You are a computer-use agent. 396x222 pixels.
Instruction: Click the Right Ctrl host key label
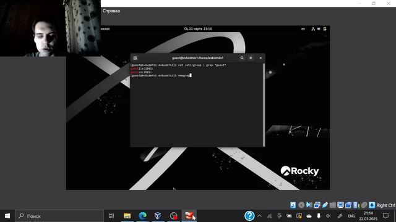coord(386,205)
